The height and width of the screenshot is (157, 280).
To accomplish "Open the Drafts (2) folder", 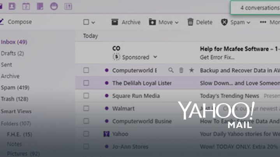I will [x=12, y=53].
